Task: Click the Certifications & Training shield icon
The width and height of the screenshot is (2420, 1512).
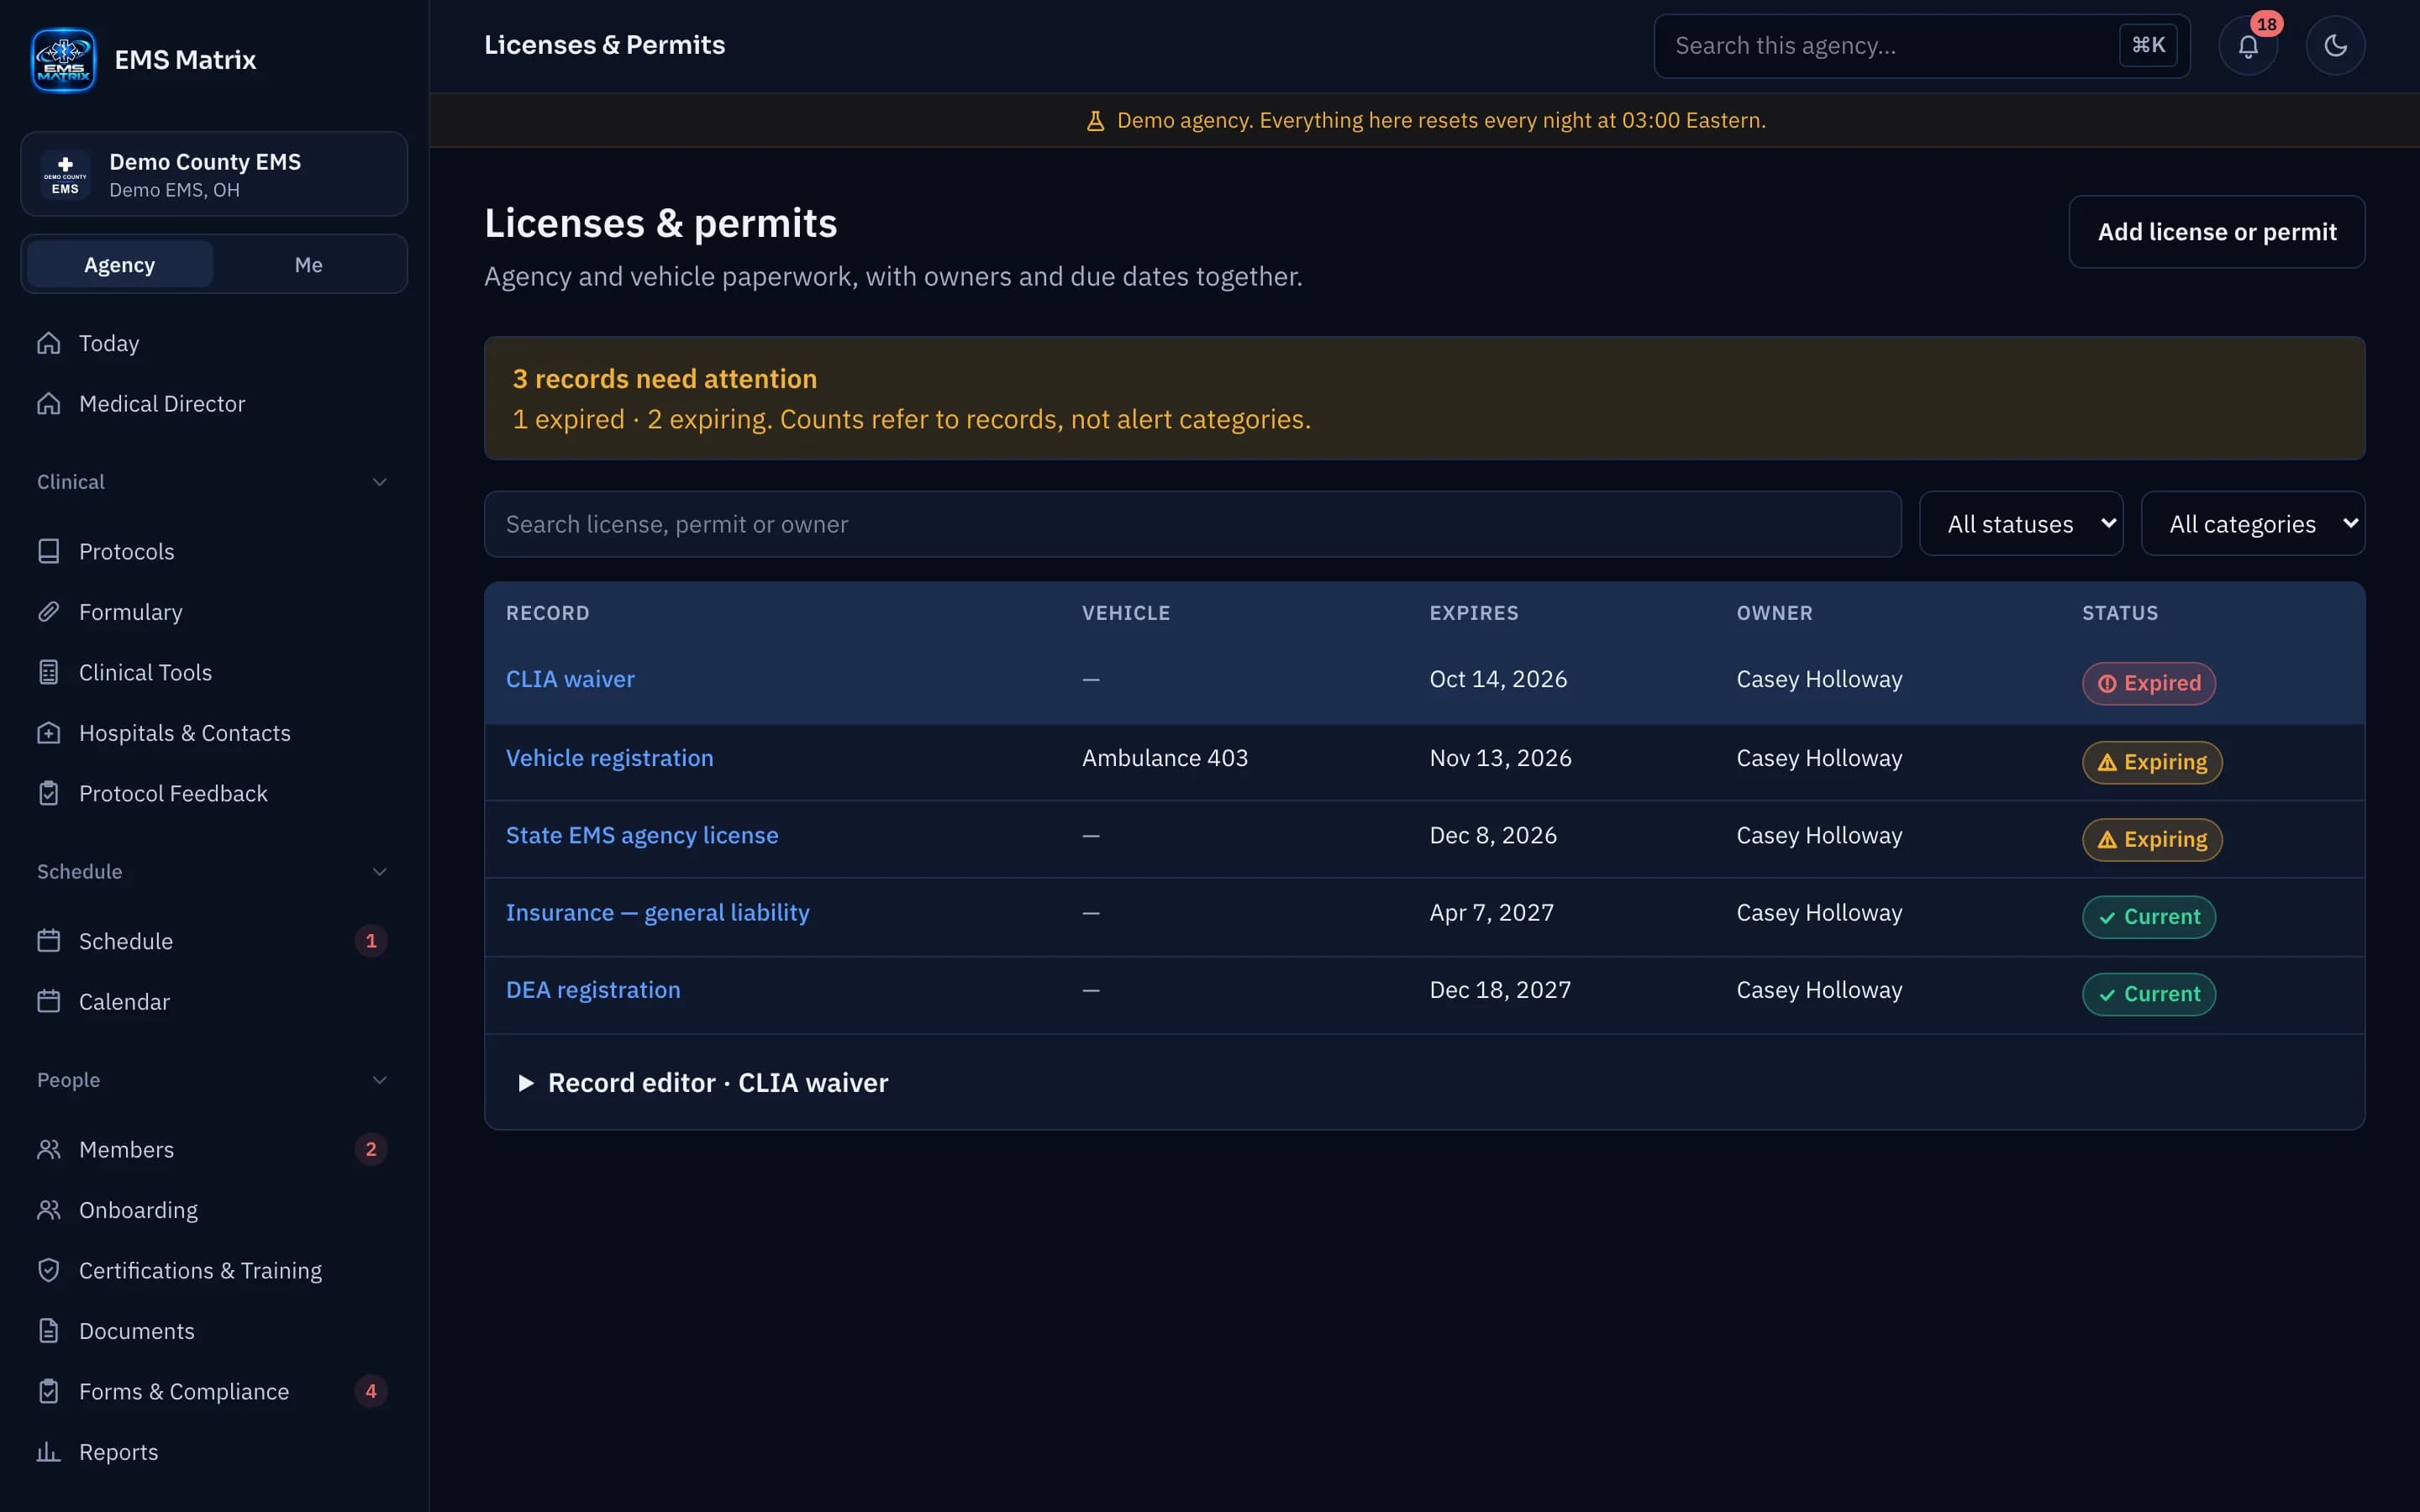Action: (49, 1270)
